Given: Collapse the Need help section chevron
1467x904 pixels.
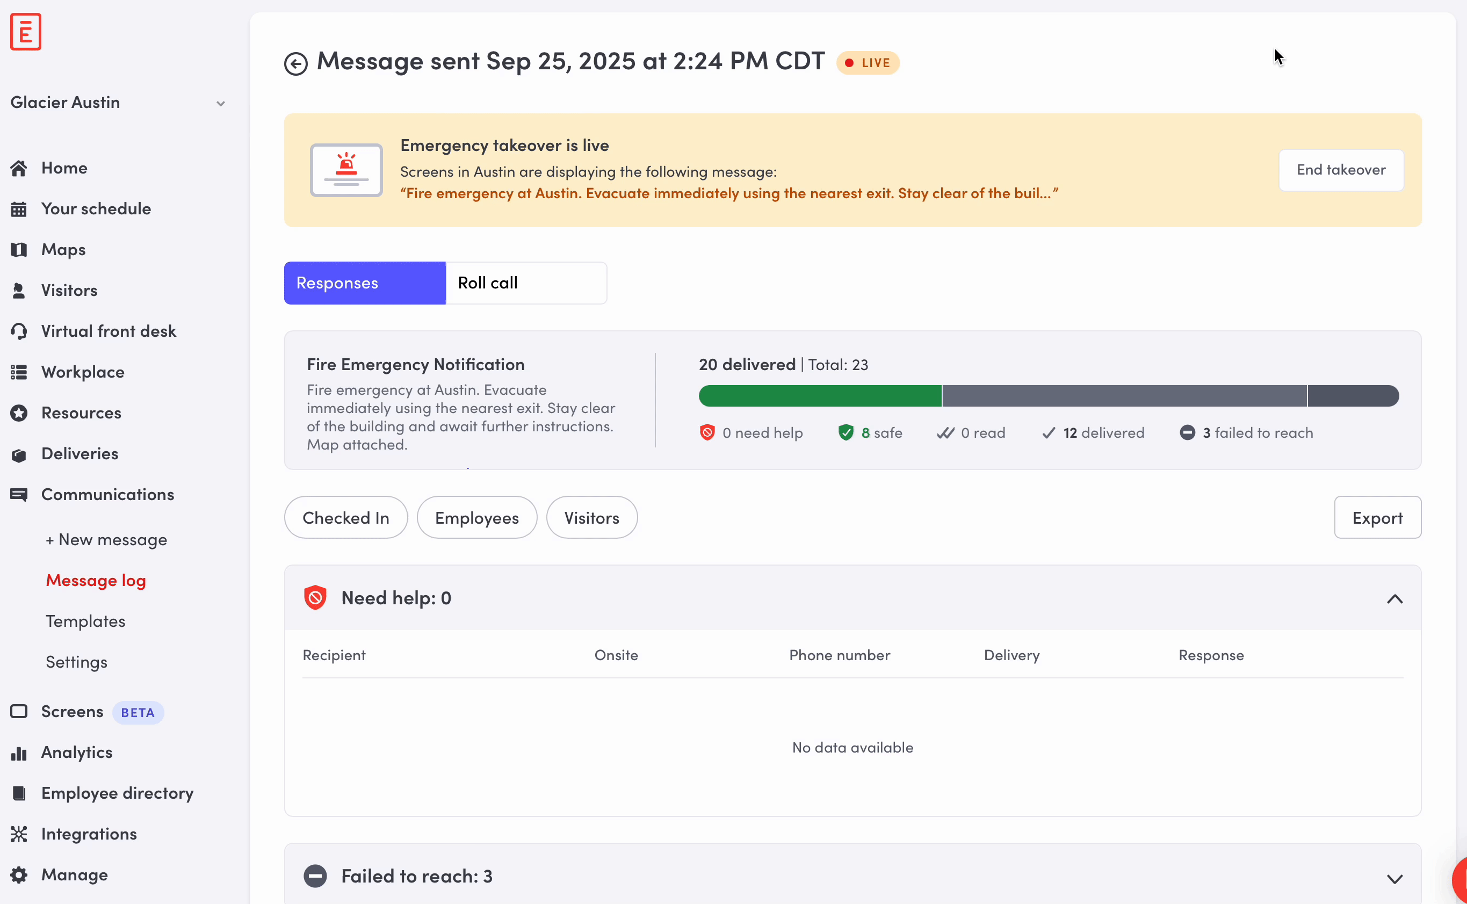Looking at the screenshot, I should [x=1394, y=599].
